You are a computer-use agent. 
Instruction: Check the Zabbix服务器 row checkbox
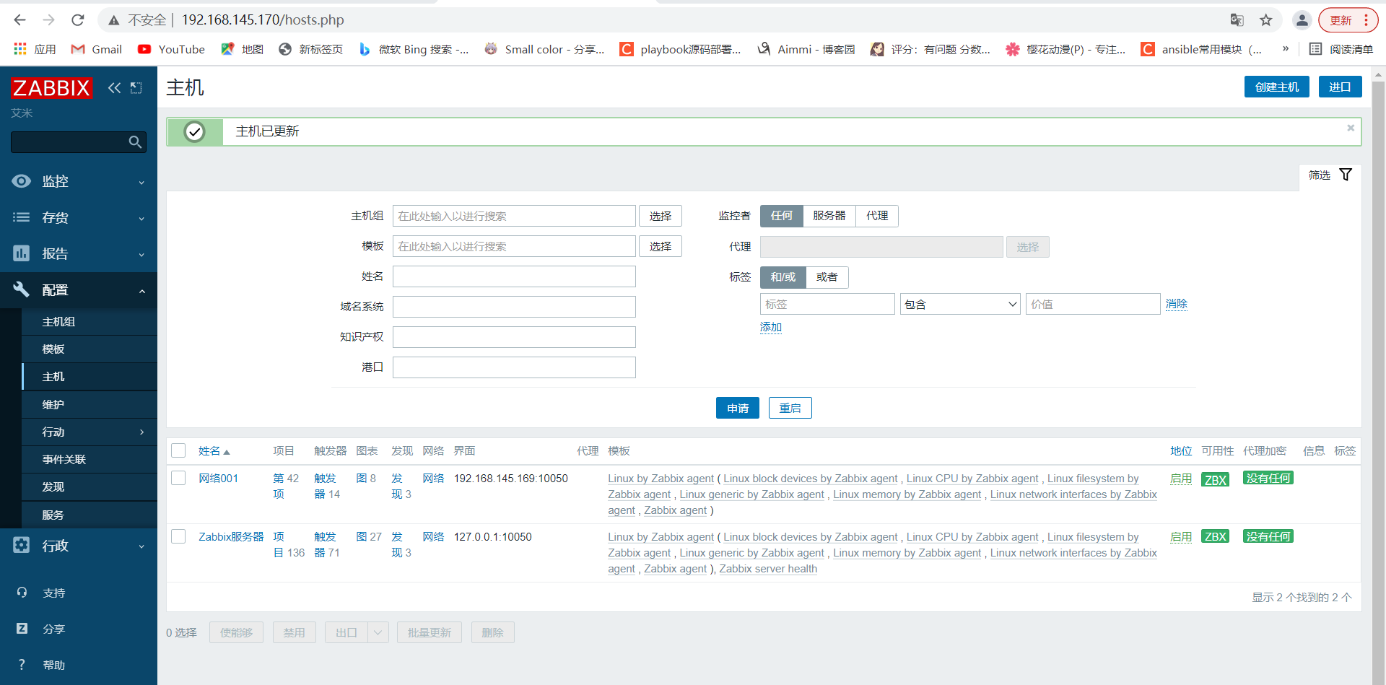click(x=178, y=536)
